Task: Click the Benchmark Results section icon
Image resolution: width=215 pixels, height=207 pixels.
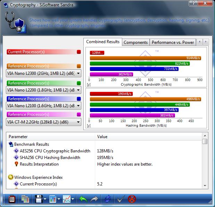Action: [11, 144]
